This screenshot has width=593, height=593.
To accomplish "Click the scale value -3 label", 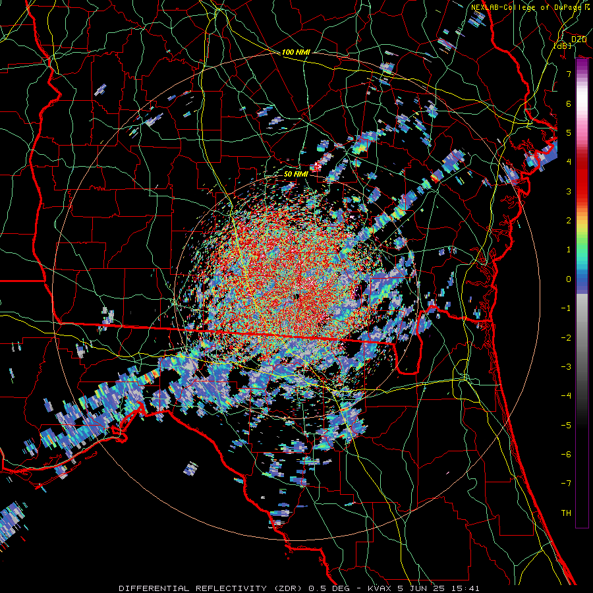I will pyautogui.click(x=566, y=366).
